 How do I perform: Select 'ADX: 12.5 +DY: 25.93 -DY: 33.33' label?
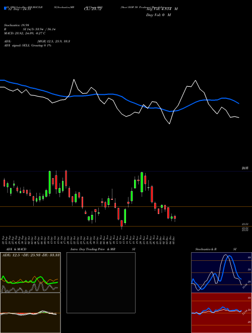(x=31, y=255)
